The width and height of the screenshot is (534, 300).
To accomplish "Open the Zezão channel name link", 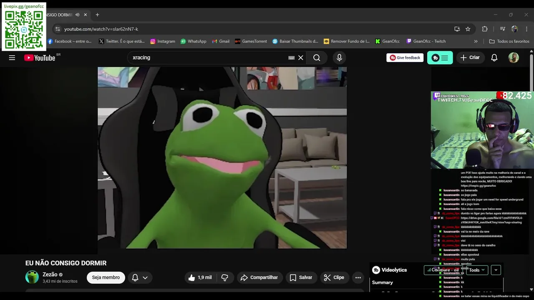I will [x=50, y=275].
